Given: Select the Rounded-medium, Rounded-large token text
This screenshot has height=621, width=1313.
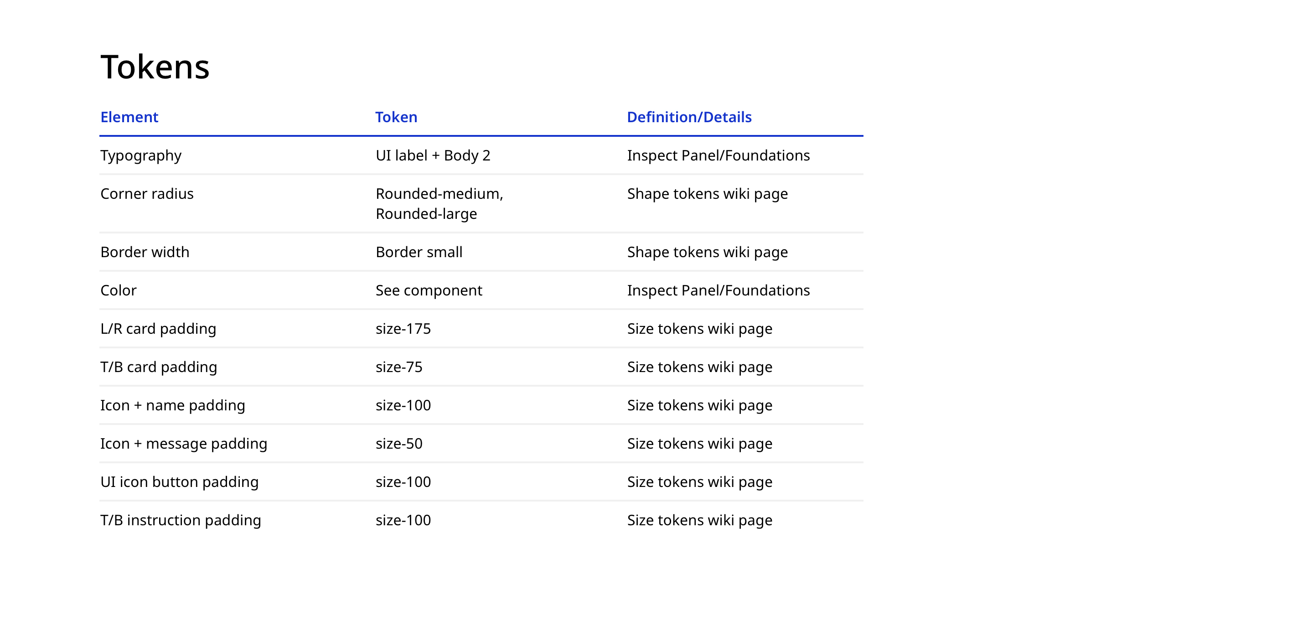Looking at the screenshot, I should 439,203.
